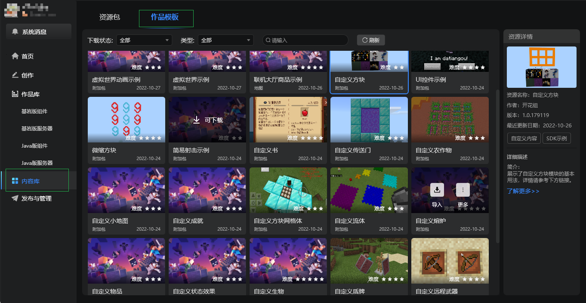Click the 作品库 library icon

click(15, 94)
